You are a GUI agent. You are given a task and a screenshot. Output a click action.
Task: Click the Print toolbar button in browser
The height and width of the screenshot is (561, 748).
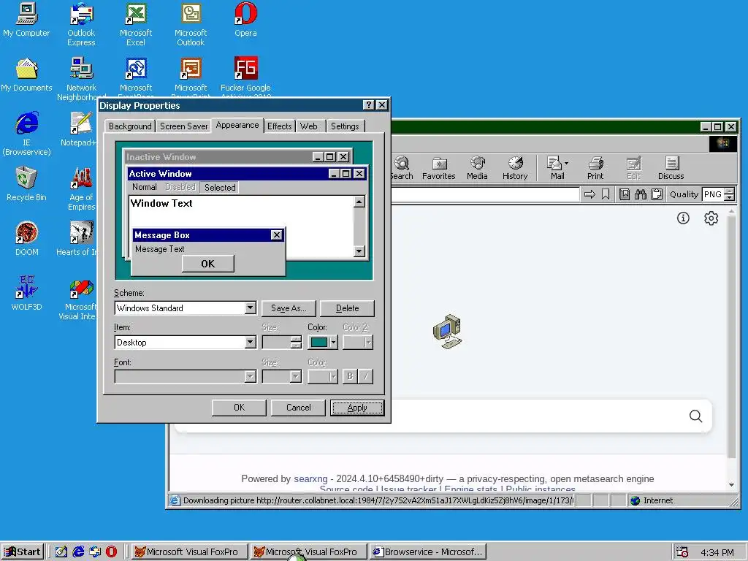point(595,169)
